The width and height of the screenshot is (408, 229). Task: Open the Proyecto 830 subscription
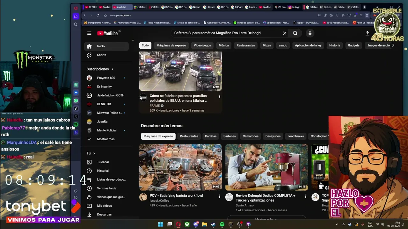(x=106, y=78)
